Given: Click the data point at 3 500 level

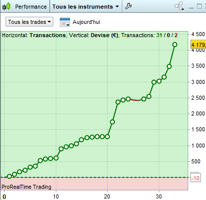Looking at the screenshot, I should point(169,67).
